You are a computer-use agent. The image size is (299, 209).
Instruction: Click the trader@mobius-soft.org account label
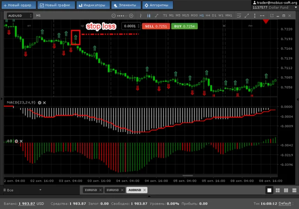coord(275,3)
